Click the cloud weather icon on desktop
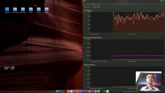The width and height of the screenshot is (165, 93). (x=12, y=68)
